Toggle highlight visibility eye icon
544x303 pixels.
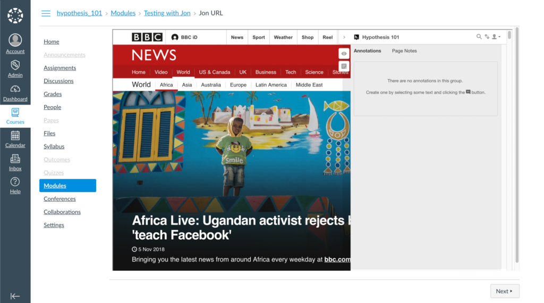pyautogui.click(x=344, y=54)
